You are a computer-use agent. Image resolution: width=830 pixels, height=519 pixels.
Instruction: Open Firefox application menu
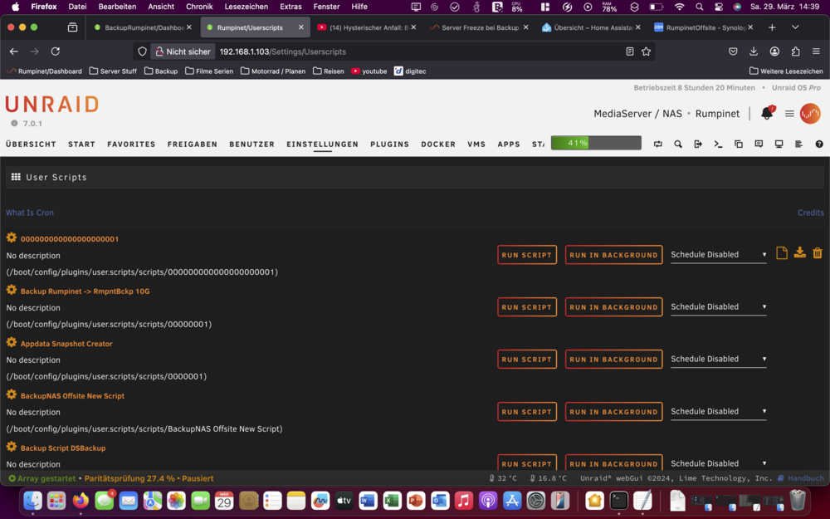pos(816,51)
